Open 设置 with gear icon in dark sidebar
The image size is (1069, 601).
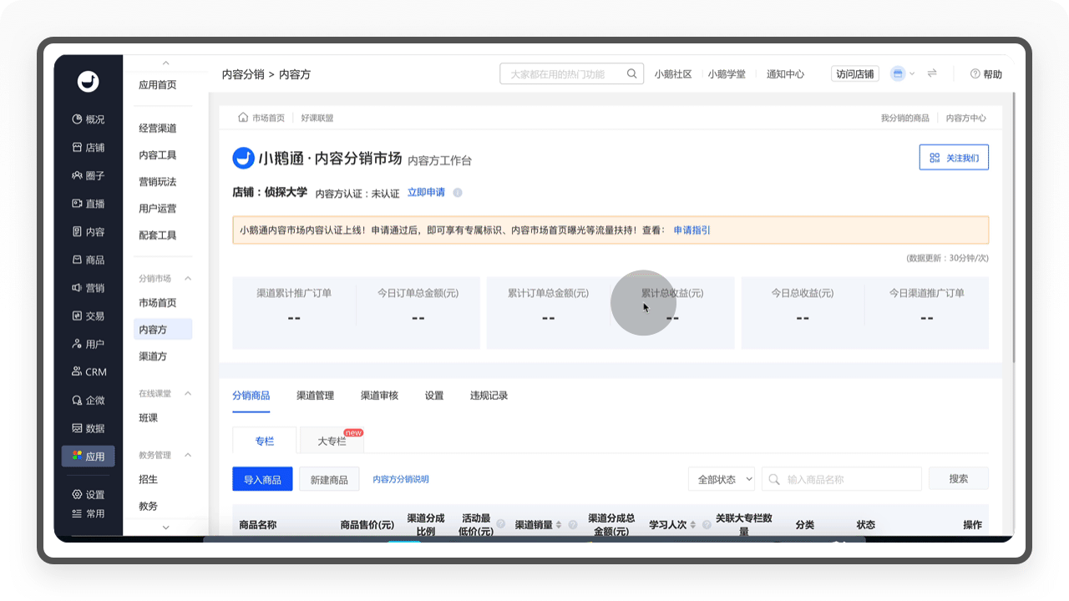point(88,494)
